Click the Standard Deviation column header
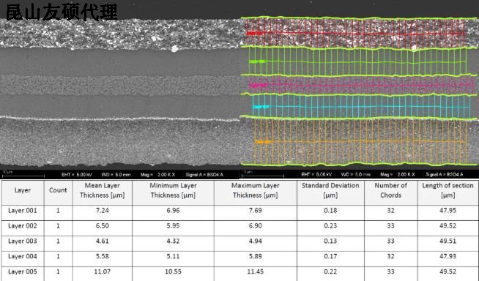This screenshot has height=281, width=479. click(330, 190)
